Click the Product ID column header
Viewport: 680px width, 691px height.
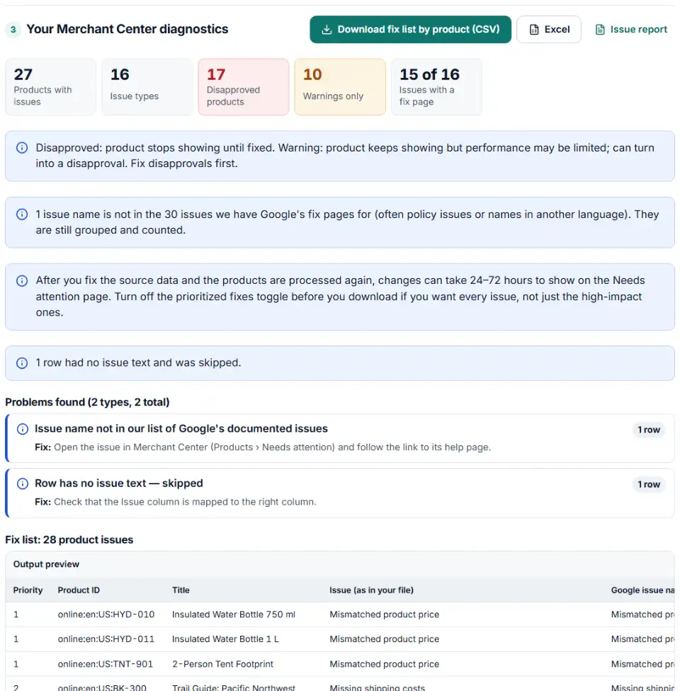point(79,590)
